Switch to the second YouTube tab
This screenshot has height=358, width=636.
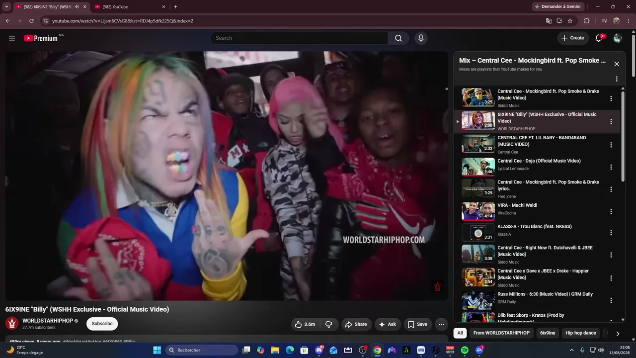130,6
